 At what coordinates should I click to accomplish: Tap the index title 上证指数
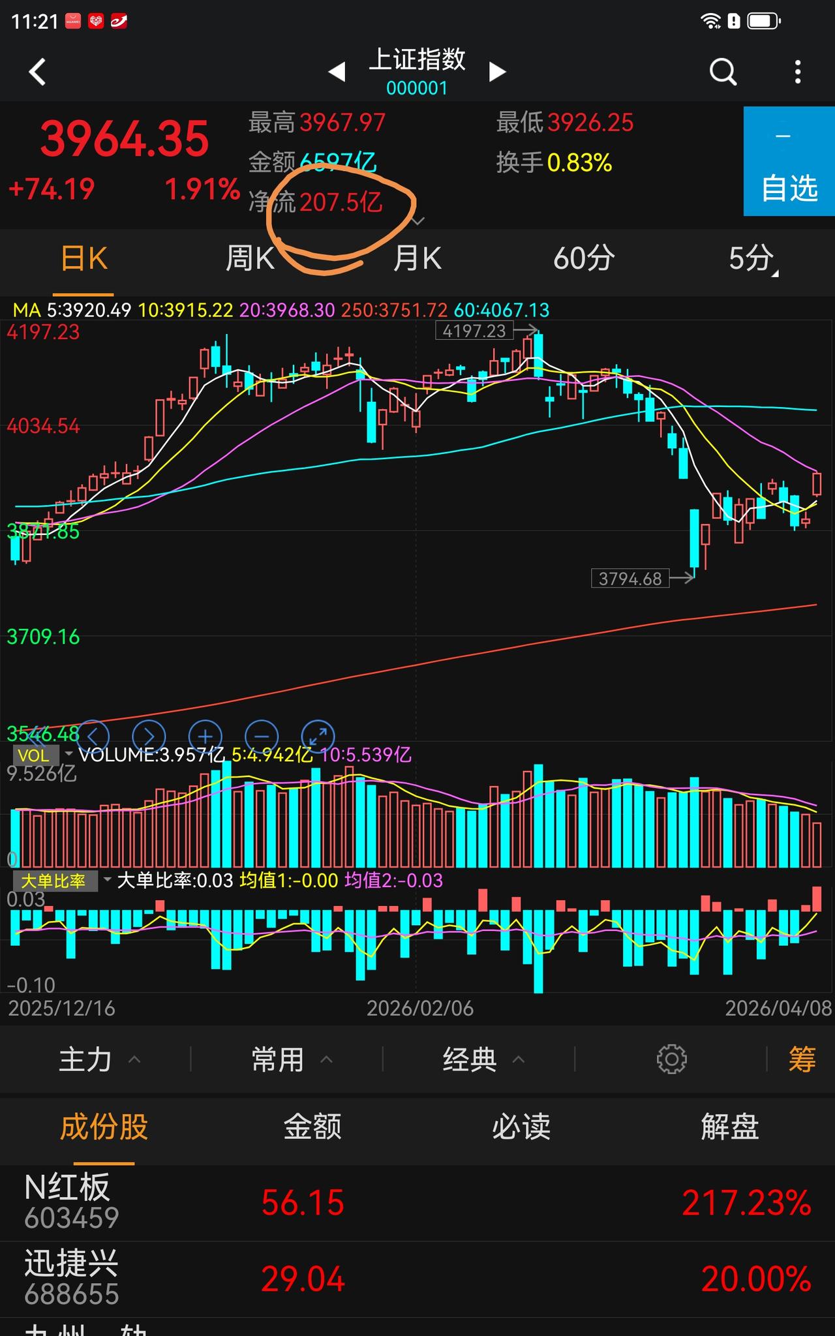[417, 59]
